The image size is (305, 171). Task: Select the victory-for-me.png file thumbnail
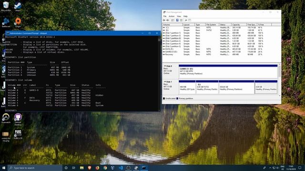(x=6, y=136)
